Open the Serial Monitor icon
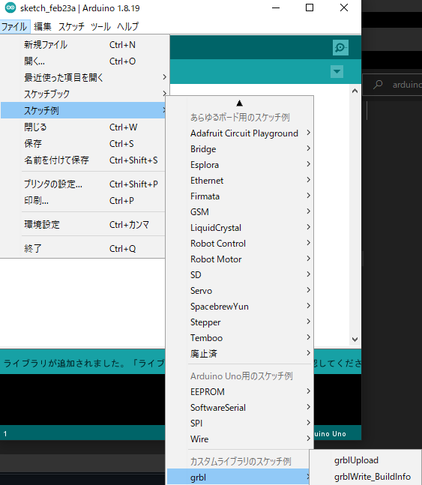 coord(340,48)
